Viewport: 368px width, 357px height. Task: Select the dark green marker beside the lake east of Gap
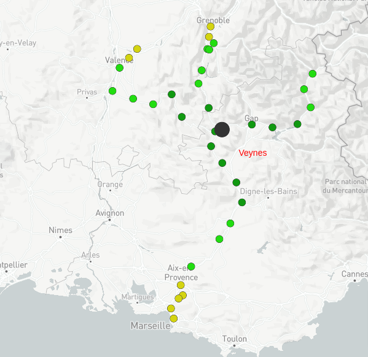(273, 128)
